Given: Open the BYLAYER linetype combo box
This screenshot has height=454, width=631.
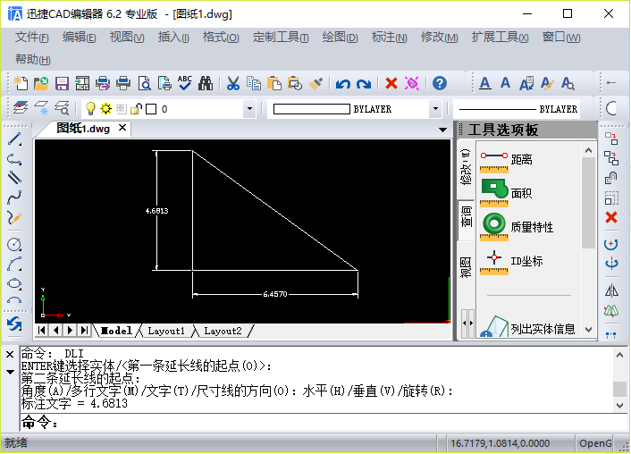Looking at the screenshot, I should click(517, 109).
